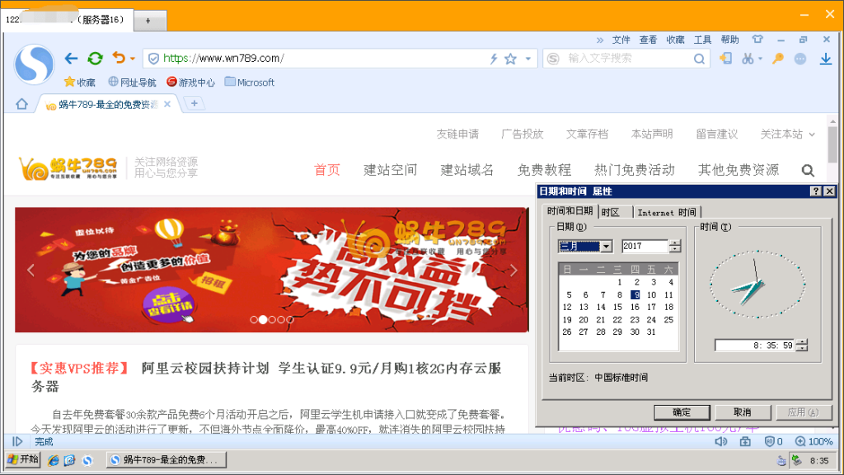Select day 15 in the calendar

[x=617, y=307]
